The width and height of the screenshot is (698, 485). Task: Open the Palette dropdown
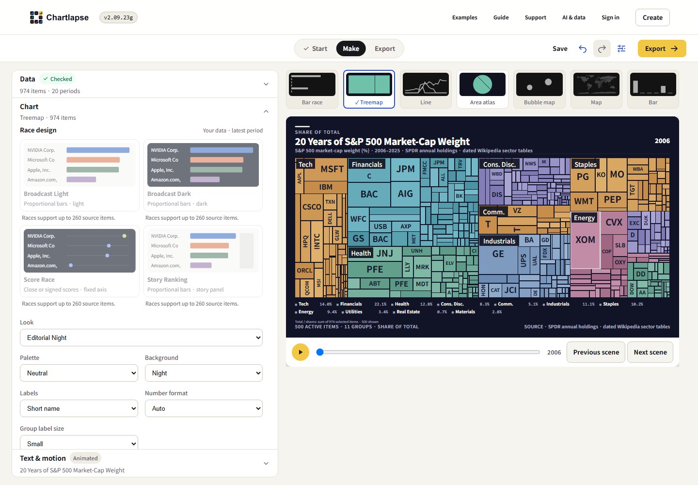79,373
